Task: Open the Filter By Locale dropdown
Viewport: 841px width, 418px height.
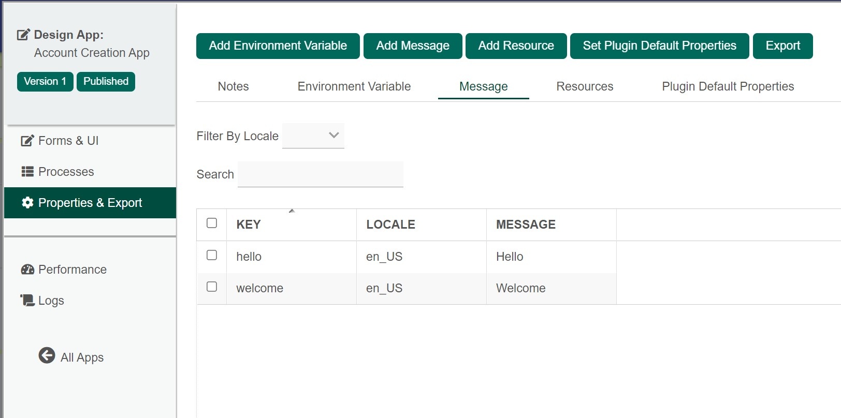Action: (313, 136)
